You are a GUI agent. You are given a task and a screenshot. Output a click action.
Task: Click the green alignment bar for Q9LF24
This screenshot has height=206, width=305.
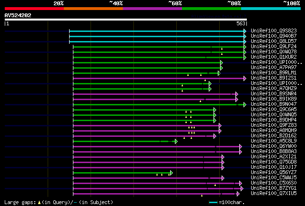coord(158,47)
